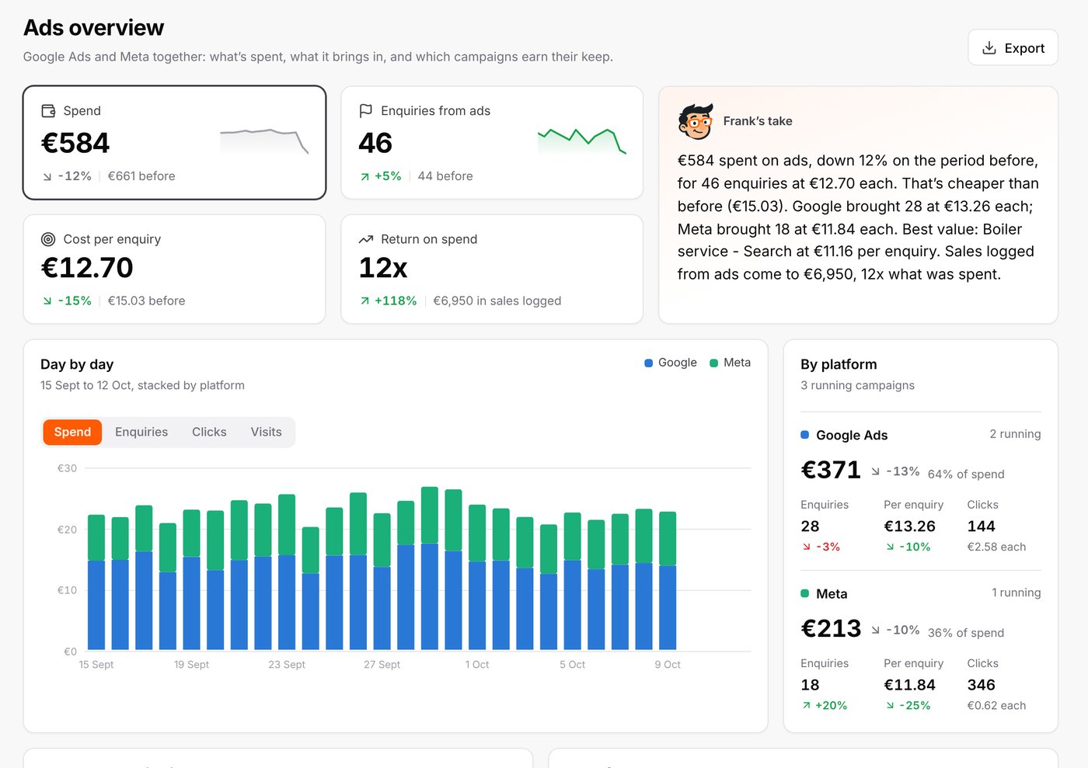Toggle the Google legend series
Viewport: 1088px width, 768px height.
[671, 363]
